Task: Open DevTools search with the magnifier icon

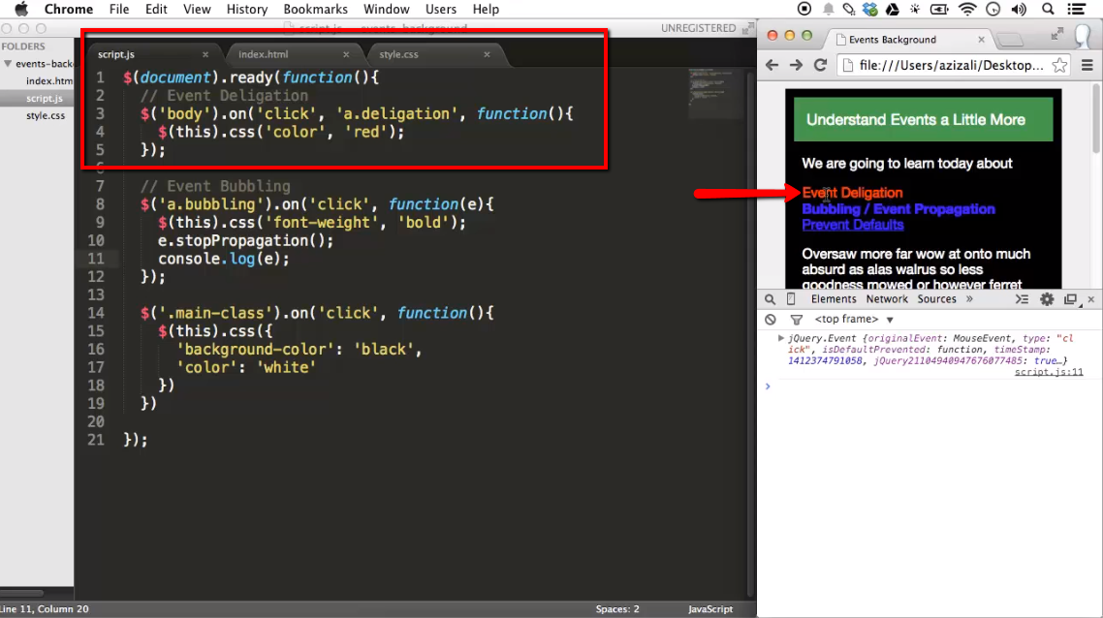Action: tap(771, 299)
